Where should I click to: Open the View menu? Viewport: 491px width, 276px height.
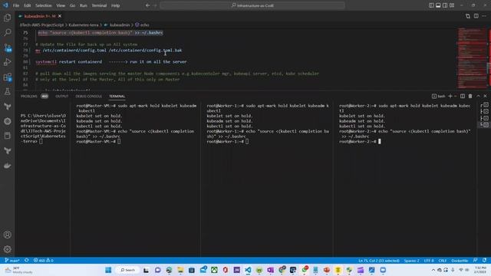pyautogui.click(x=61, y=5)
